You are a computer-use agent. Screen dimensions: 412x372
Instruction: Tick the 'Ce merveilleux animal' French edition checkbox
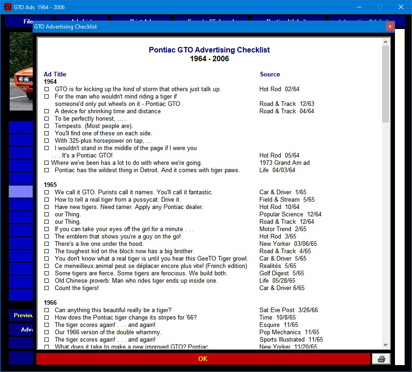(47, 266)
